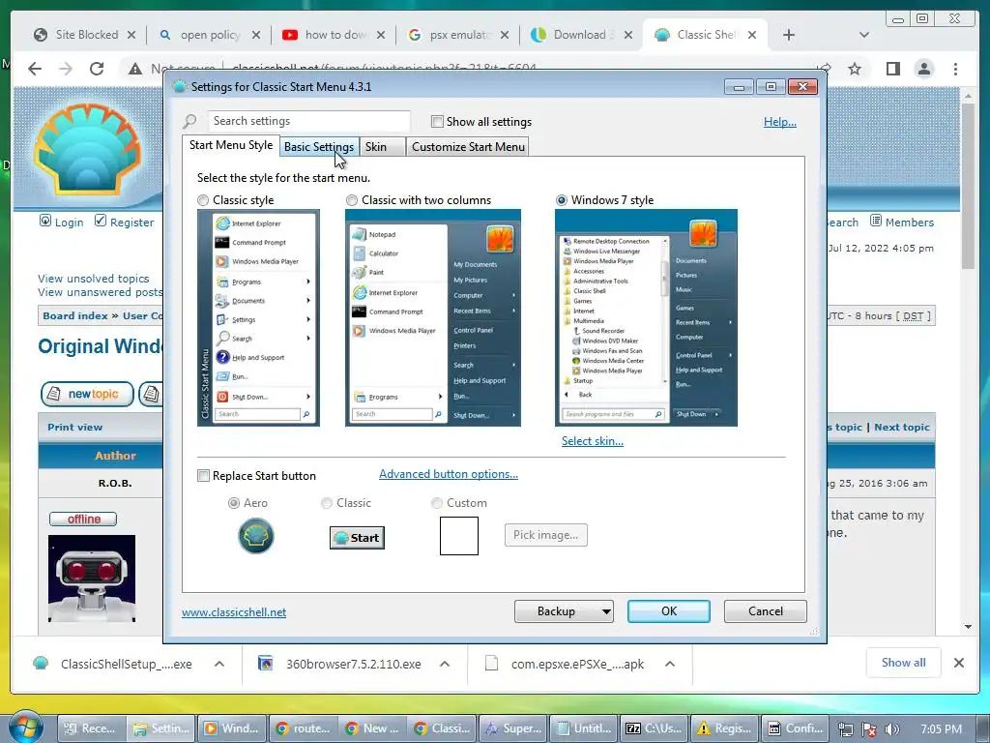Switch to the Site Blocked browser tab

pos(86,35)
